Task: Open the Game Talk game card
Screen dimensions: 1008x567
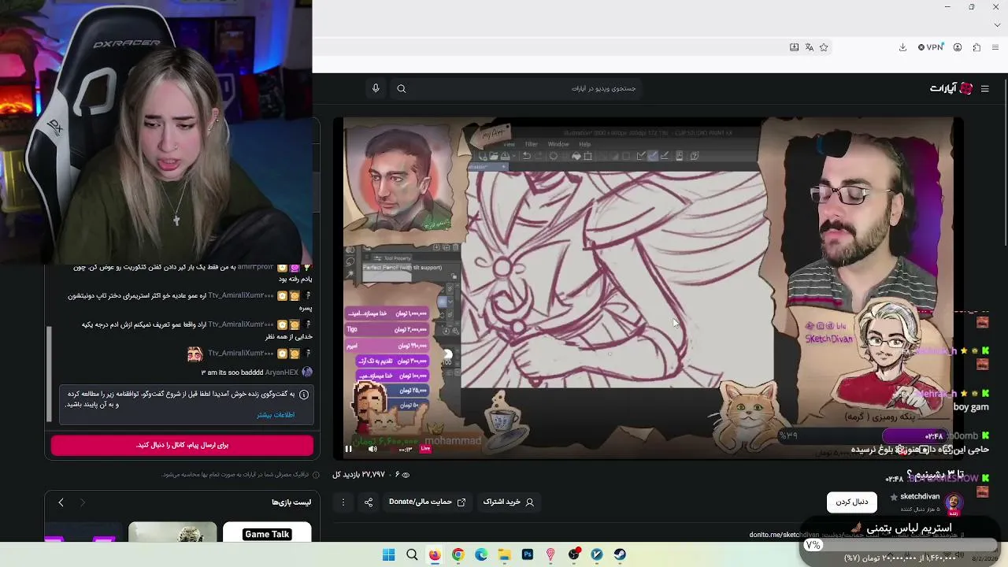Action: pos(267,533)
